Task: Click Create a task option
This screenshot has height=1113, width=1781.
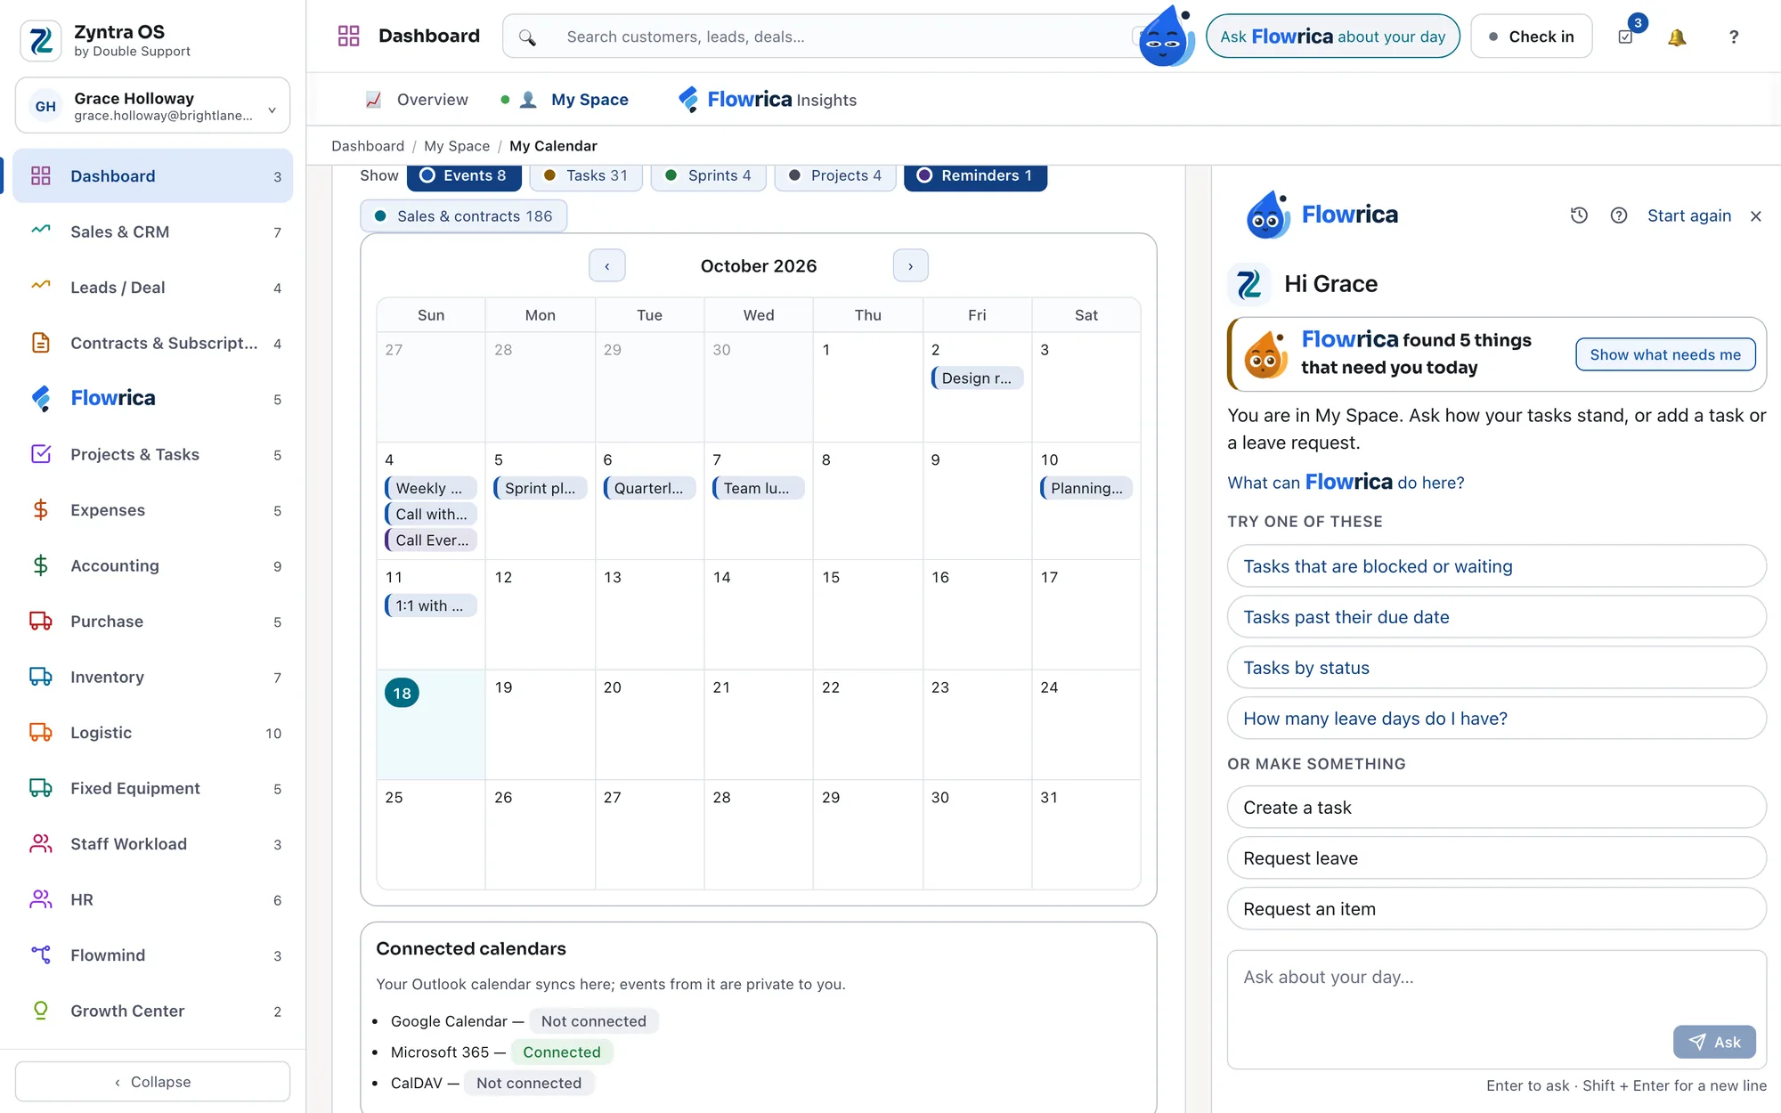Action: coord(1496,808)
